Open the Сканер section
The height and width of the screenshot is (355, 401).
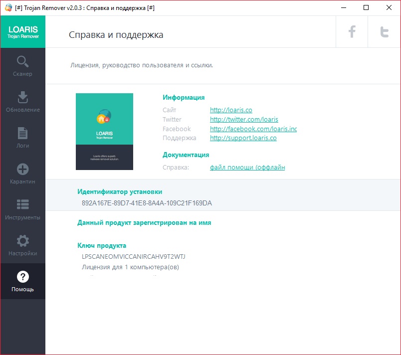[23, 66]
